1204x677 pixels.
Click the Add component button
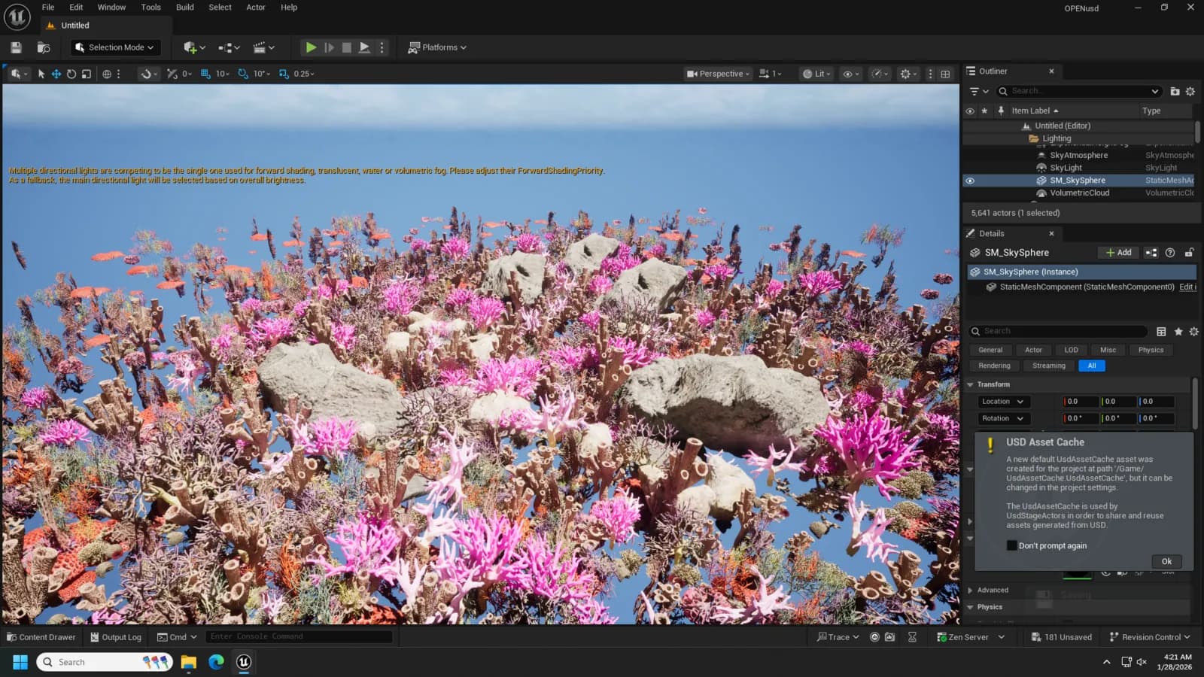(1118, 253)
